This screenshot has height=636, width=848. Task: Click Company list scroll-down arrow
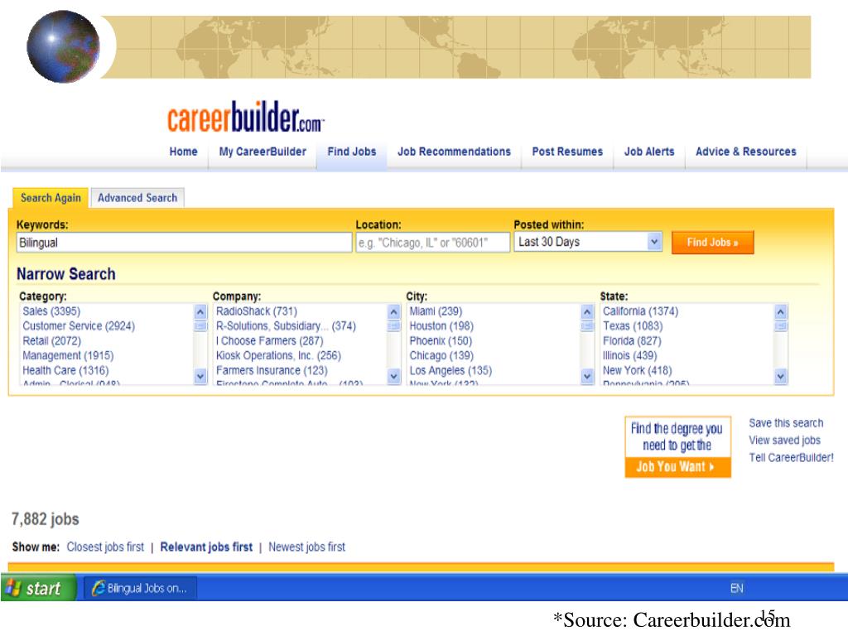click(393, 377)
